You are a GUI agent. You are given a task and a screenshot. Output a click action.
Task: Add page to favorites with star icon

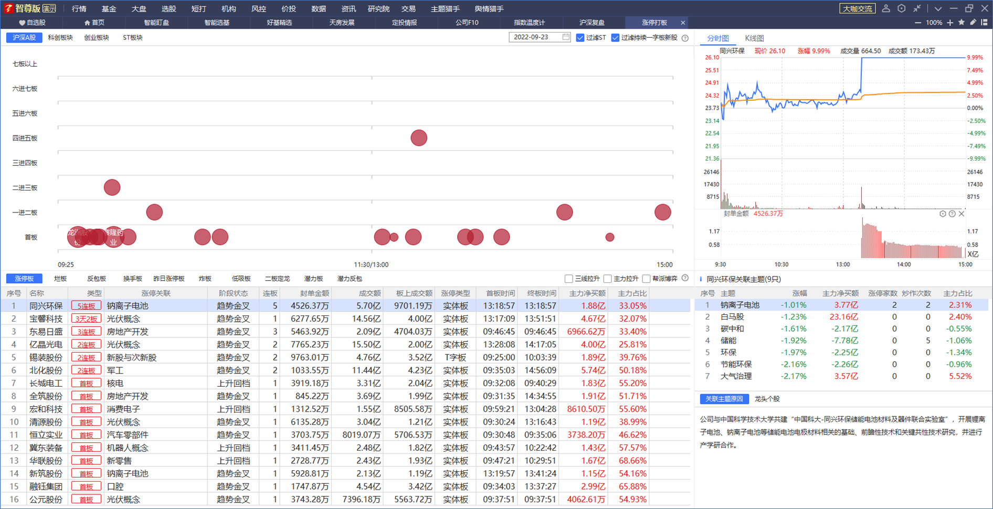point(962,23)
